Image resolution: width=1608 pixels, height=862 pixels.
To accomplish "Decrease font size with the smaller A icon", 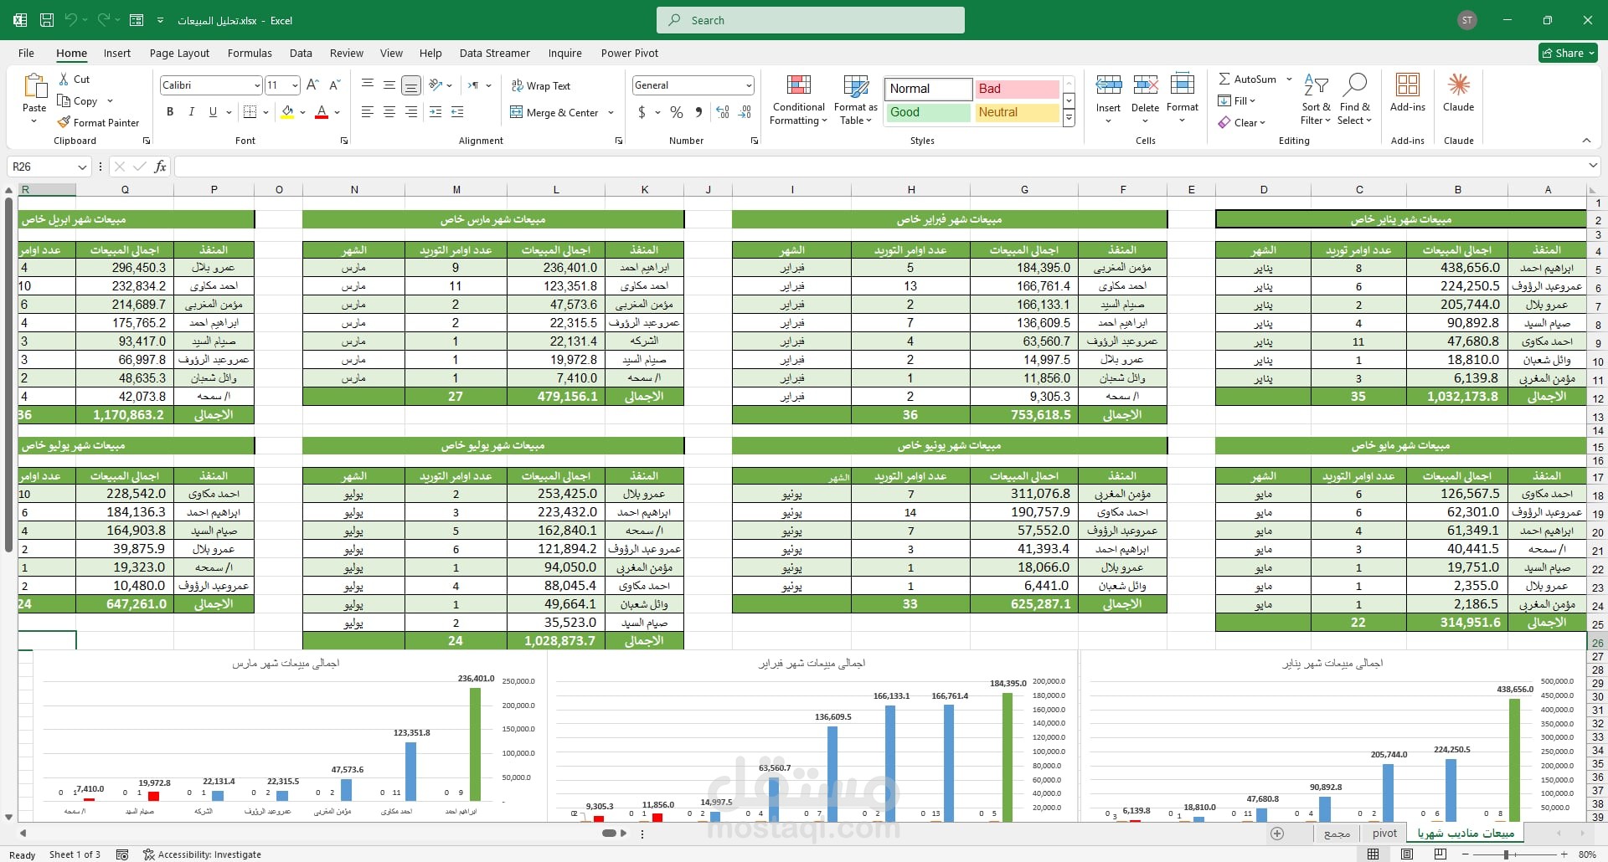I will [x=334, y=85].
